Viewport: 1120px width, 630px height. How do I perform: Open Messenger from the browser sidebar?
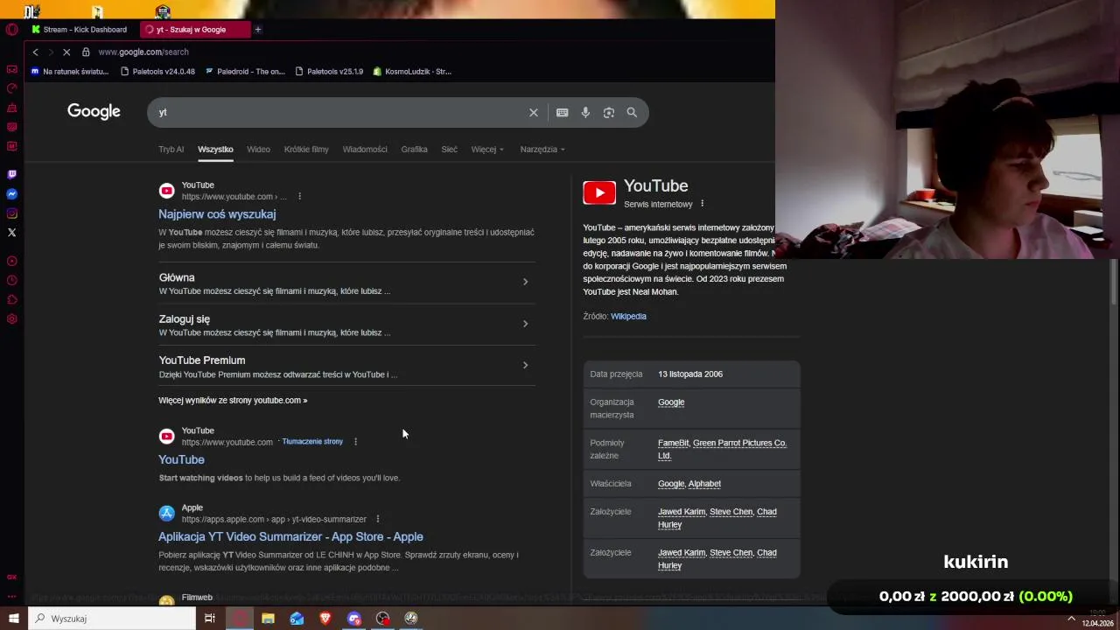pos(11,194)
